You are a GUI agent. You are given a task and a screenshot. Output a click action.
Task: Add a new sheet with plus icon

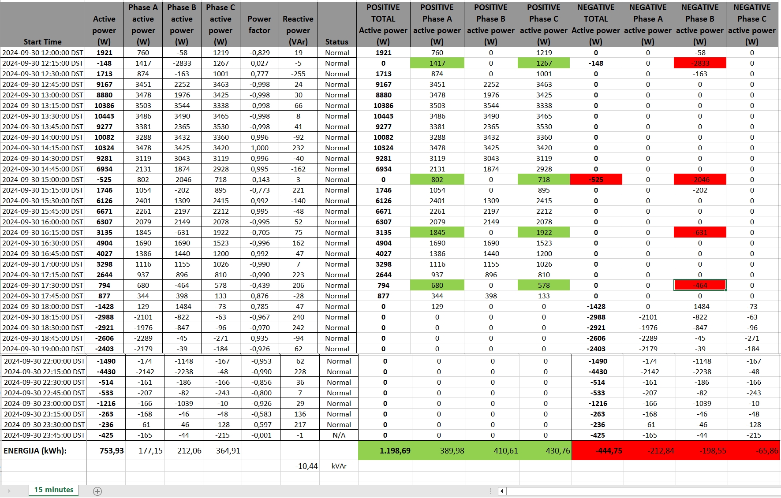[x=97, y=491]
